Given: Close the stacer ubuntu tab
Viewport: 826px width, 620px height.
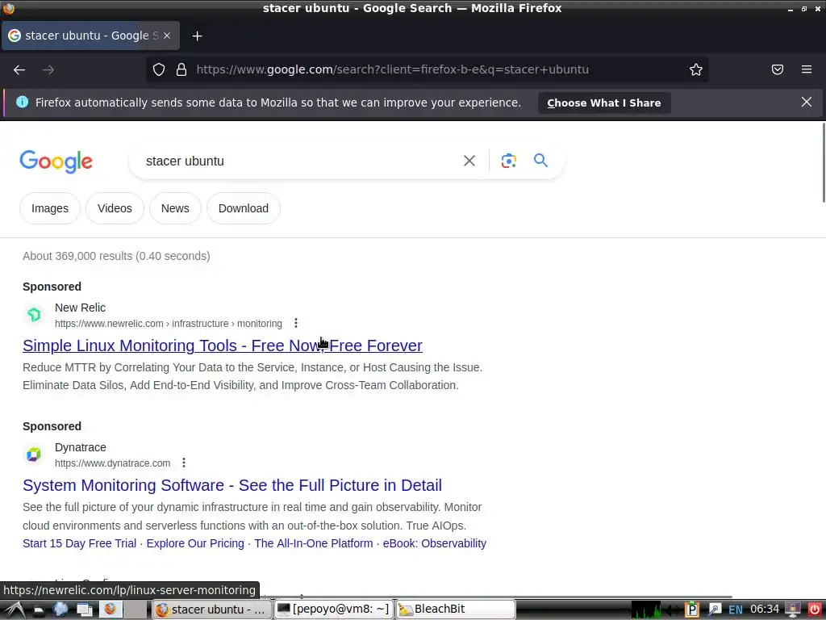Looking at the screenshot, I should 167,36.
